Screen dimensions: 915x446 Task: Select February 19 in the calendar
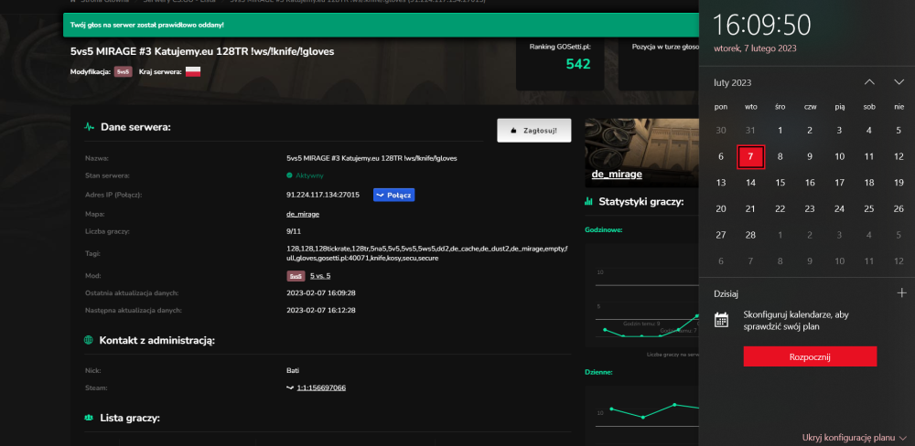[x=899, y=183]
